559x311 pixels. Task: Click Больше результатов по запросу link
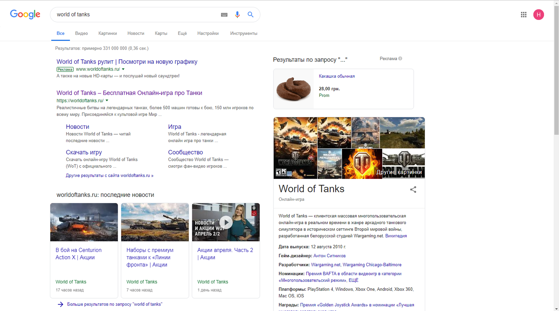115,304
